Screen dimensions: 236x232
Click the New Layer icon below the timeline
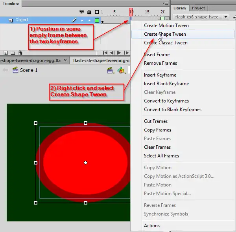[x=6, y=53]
